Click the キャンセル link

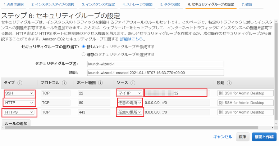(223, 137)
